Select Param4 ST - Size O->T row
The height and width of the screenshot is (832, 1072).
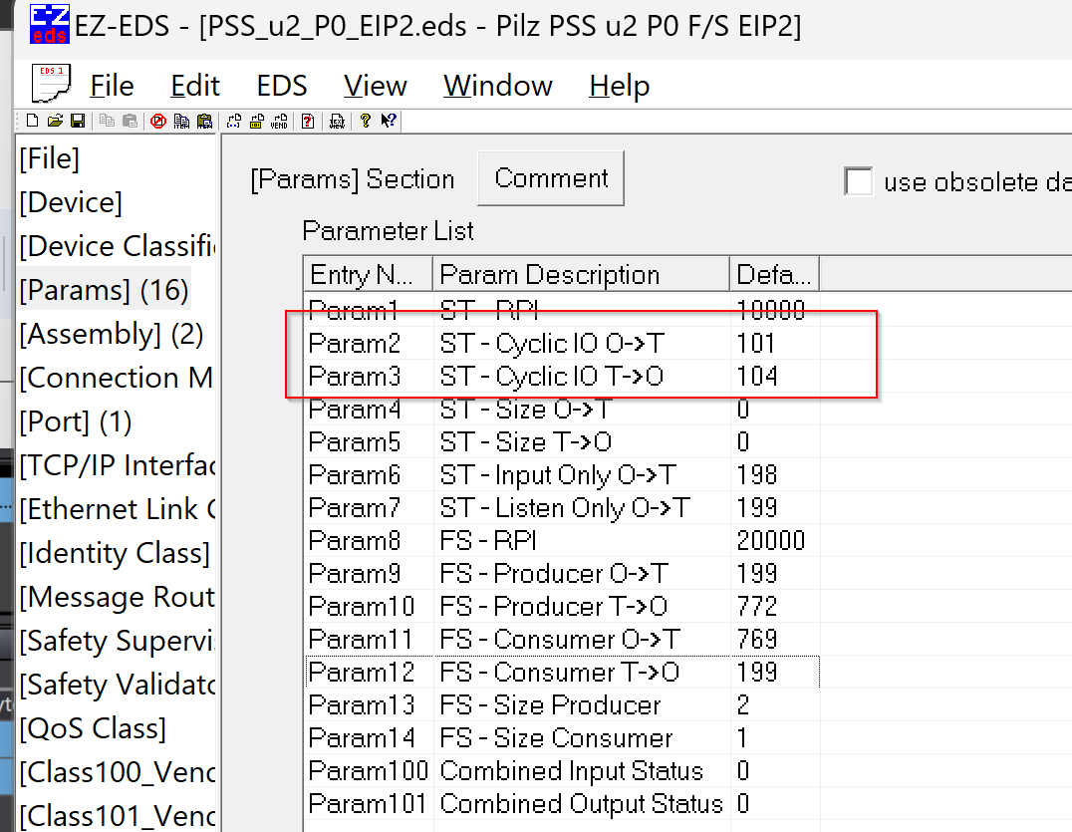click(562, 409)
